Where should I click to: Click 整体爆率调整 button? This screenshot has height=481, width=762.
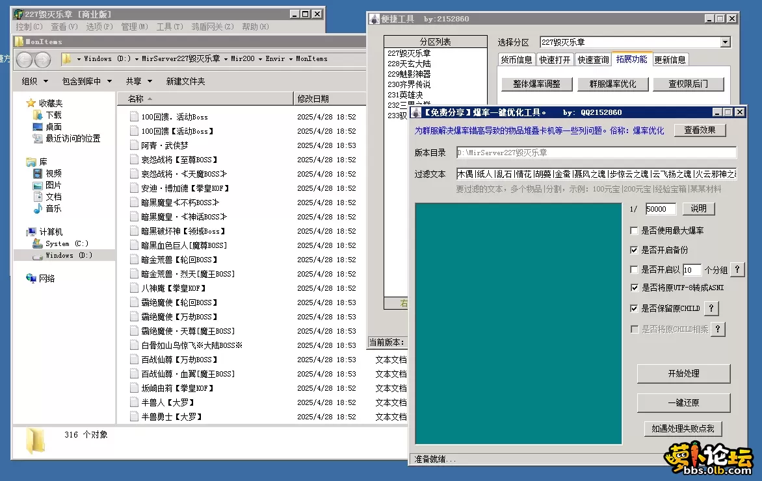coord(536,84)
